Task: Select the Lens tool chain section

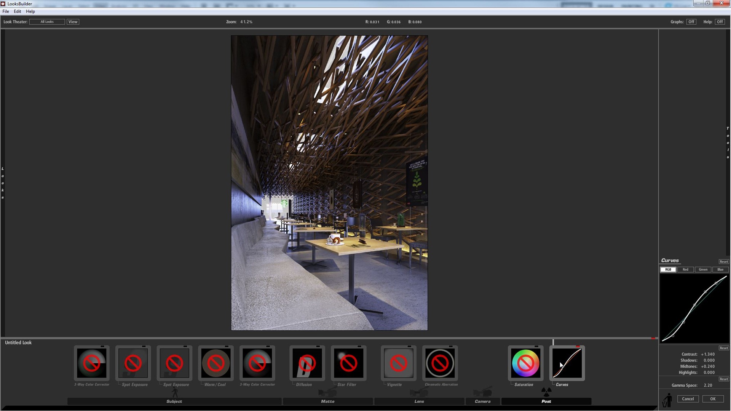Action: [419, 401]
